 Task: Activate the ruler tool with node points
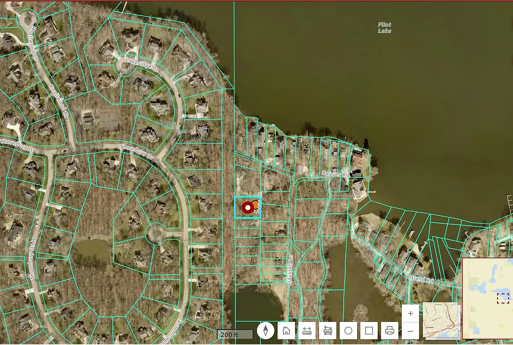pos(328,330)
